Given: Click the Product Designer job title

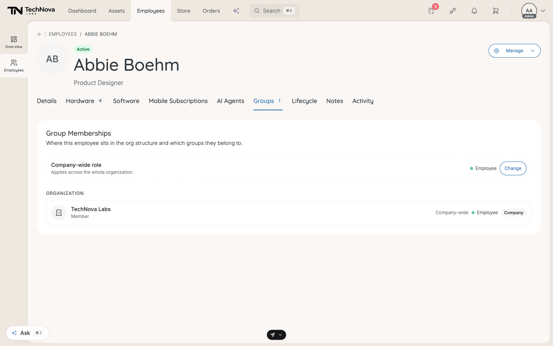Looking at the screenshot, I should pos(98,83).
